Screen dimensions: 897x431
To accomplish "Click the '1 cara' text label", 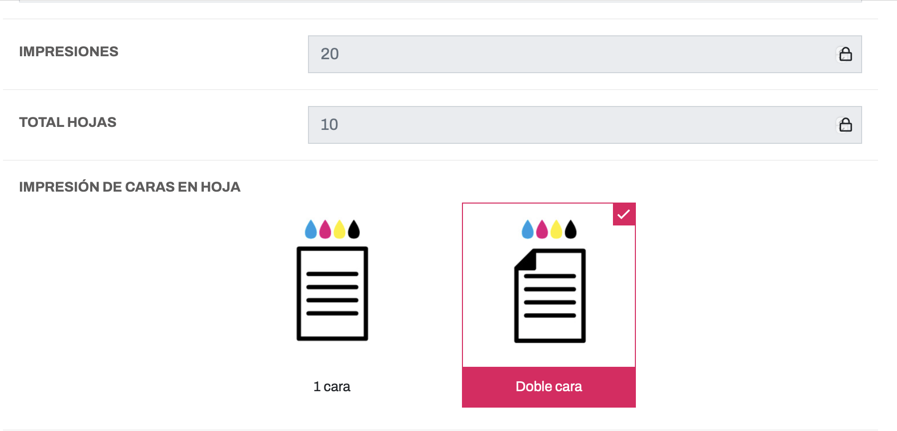I will [332, 387].
